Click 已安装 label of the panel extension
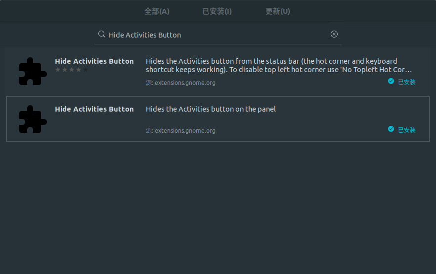Image resolution: width=436 pixels, height=274 pixels. 407,130
